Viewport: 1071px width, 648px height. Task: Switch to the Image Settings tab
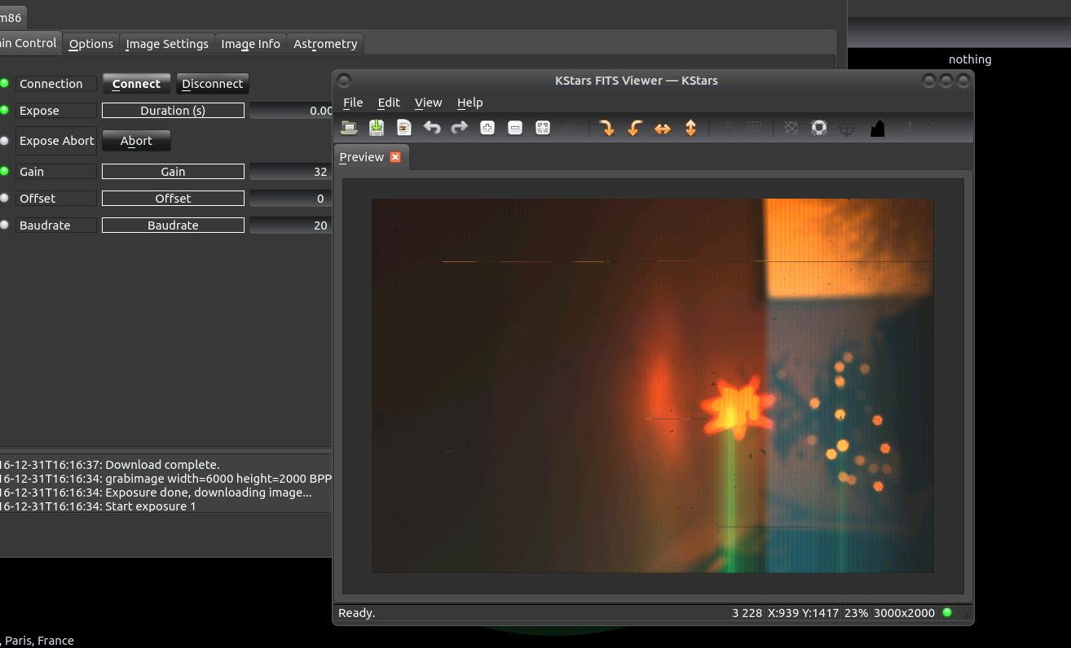click(x=167, y=44)
